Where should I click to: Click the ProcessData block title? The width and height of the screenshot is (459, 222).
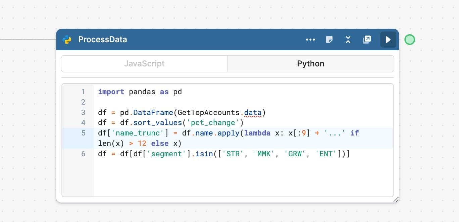click(102, 40)
